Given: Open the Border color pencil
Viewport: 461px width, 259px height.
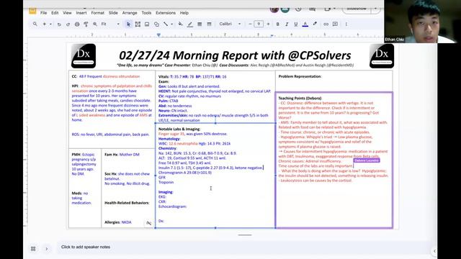Looking at the screenshot, I should 190,24.
